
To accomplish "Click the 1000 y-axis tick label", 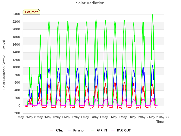I will tap(16, 67).
